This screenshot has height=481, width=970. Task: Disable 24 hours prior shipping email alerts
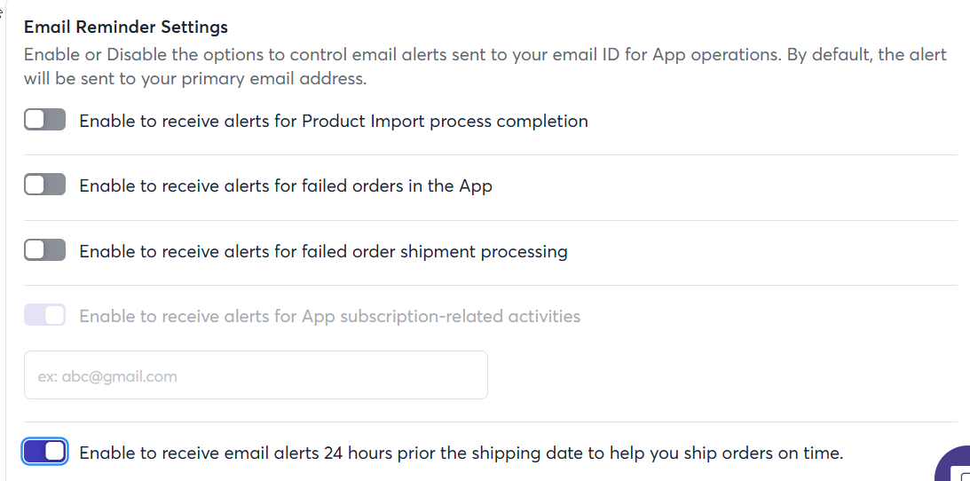coord(44,452)
